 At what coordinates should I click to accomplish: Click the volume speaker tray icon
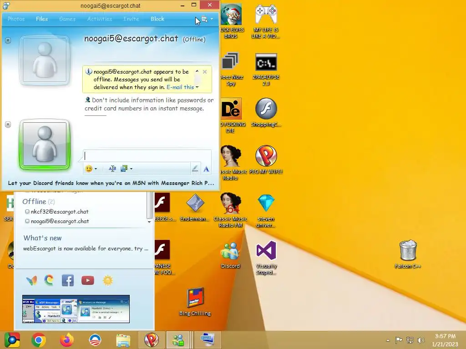[x=420, y=340]
